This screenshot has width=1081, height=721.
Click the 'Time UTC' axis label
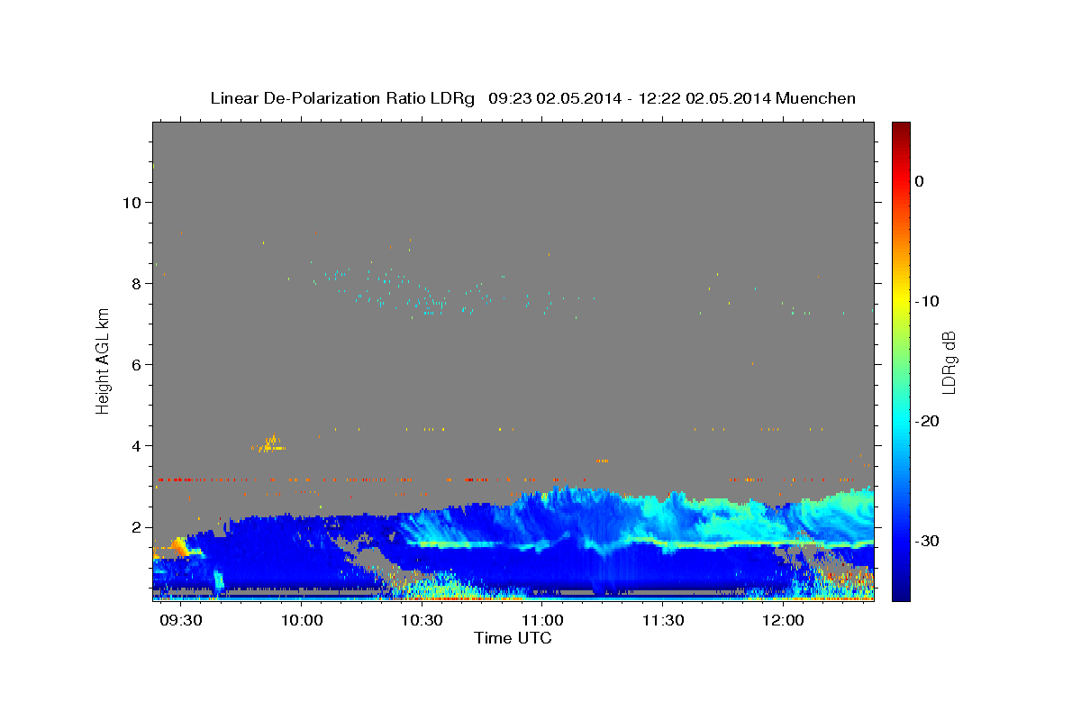(x=513, y=638)
